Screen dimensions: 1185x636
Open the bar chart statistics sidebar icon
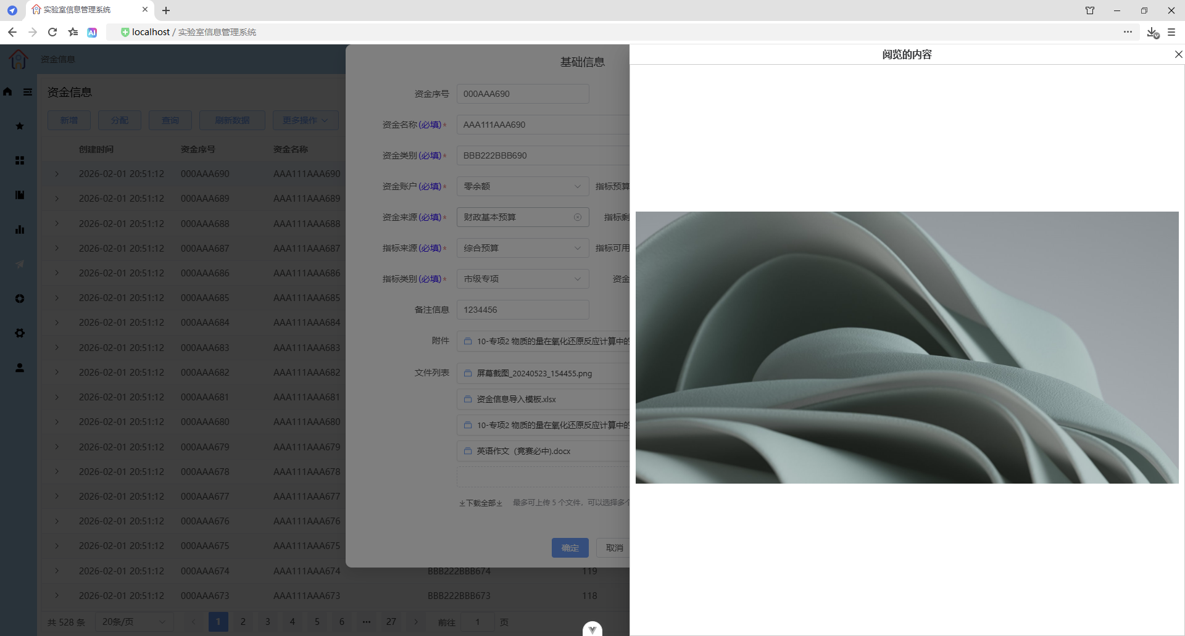(x=20, y=229)
